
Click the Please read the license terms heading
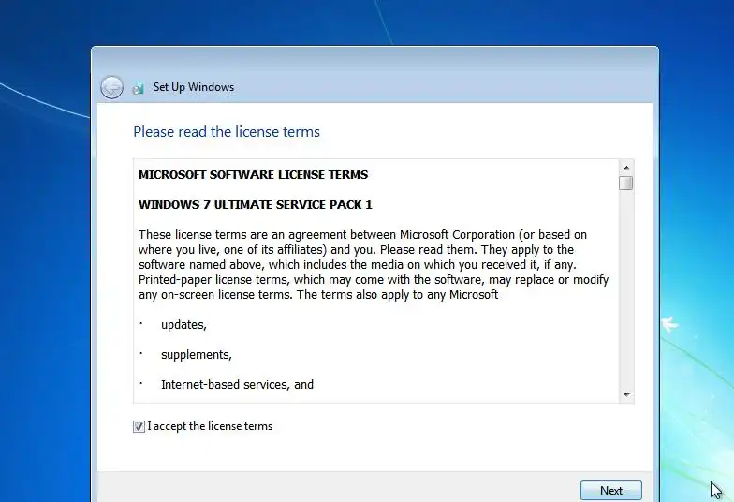pyautogui.click(x=227, y=132)
